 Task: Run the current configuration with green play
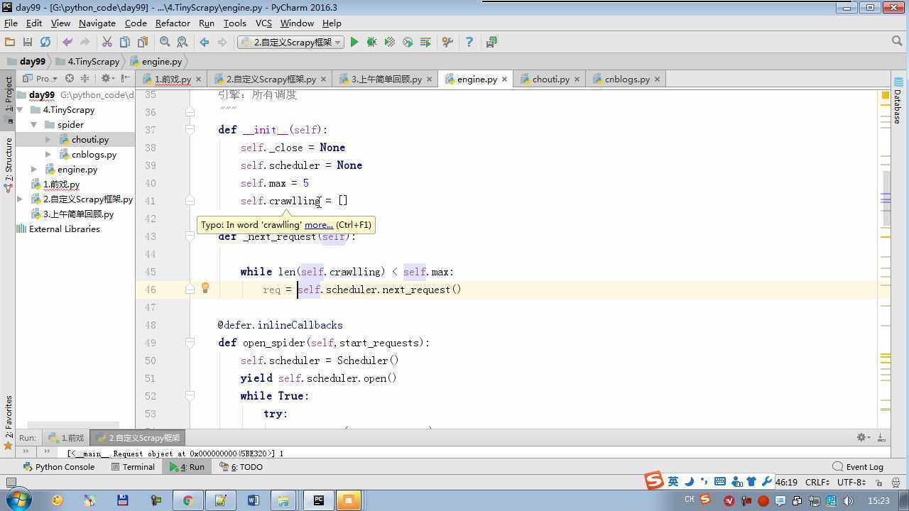tap(354, 43)
